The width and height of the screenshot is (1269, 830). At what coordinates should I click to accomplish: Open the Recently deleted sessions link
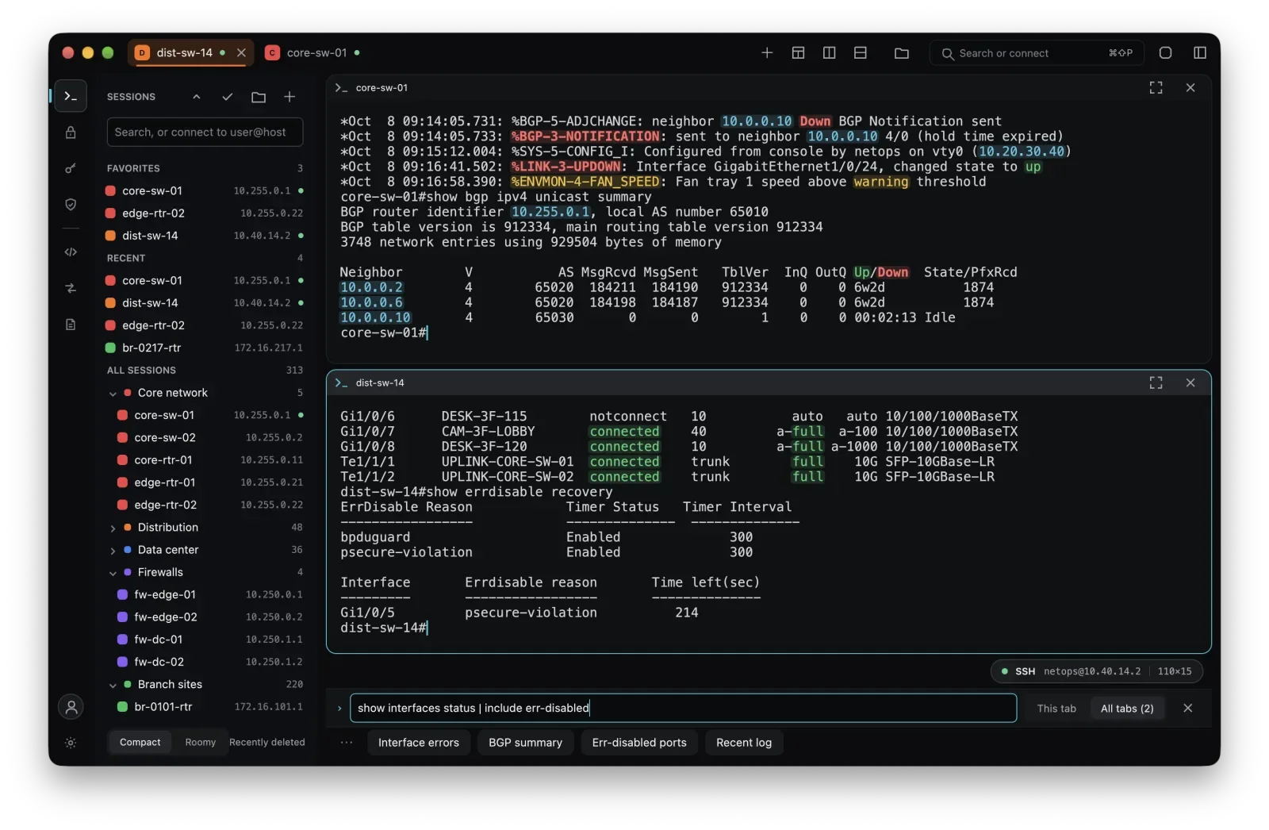tap(267, 742)
